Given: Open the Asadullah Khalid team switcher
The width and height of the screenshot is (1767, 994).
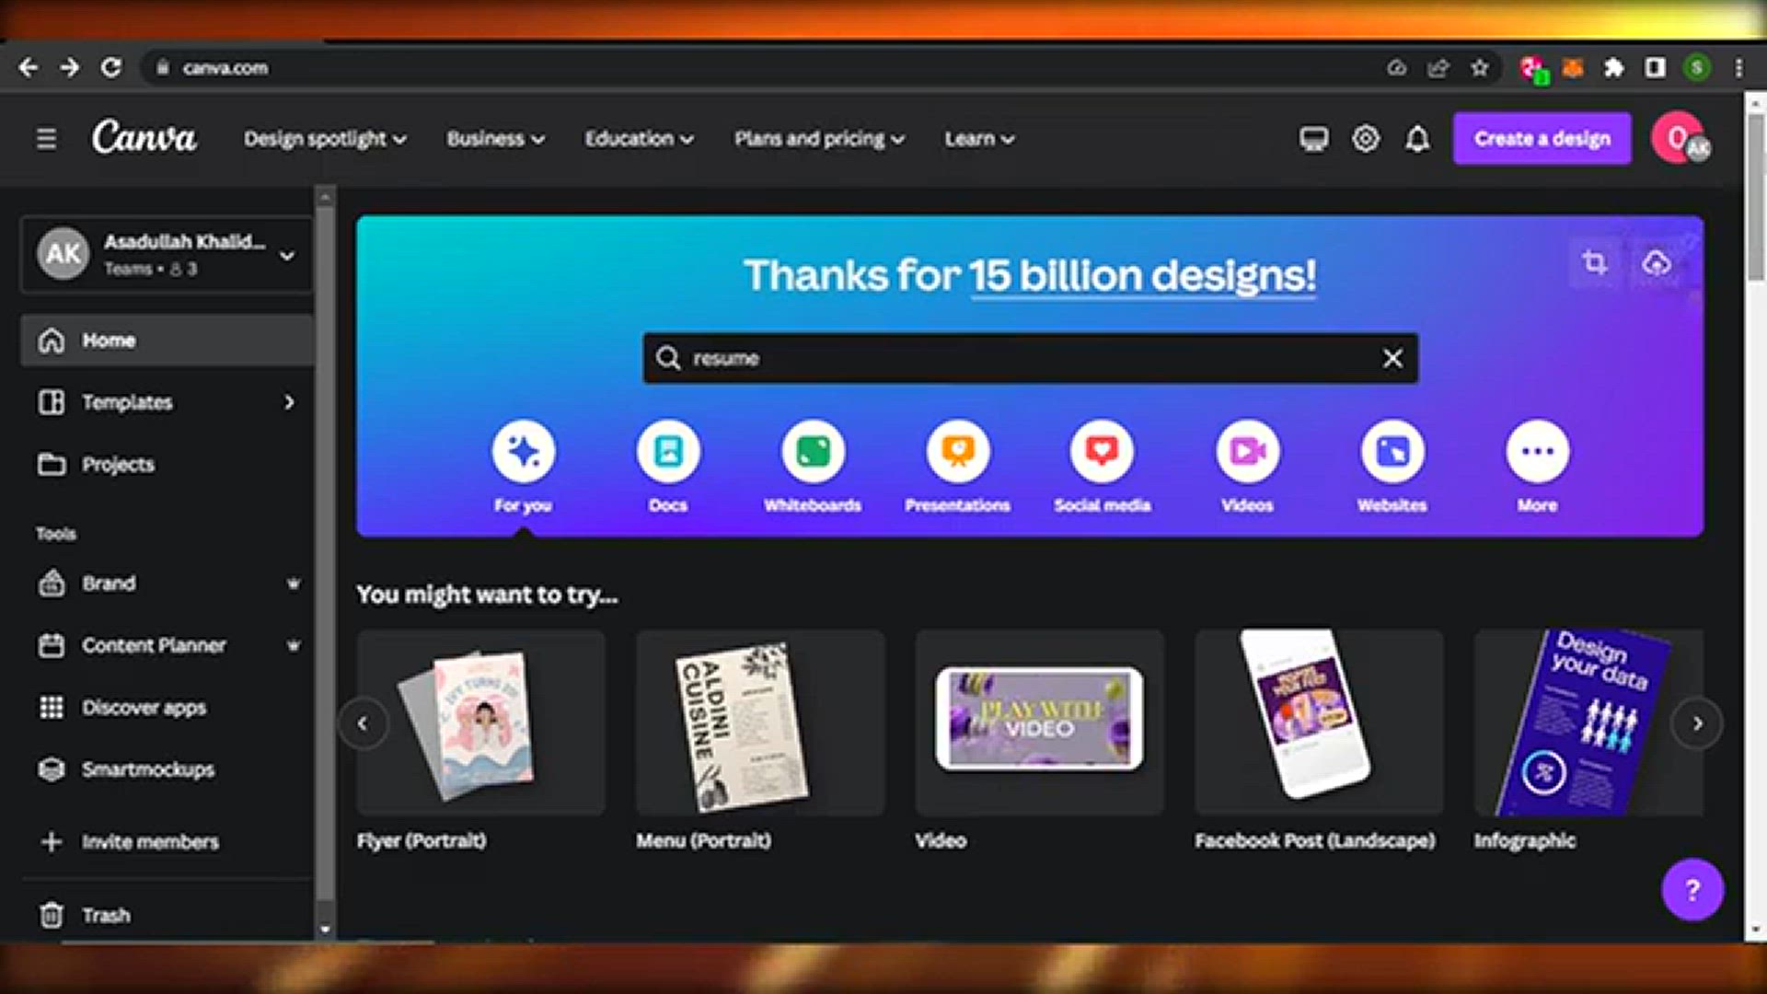Looking at the screenshot, I should pos(167,254).
